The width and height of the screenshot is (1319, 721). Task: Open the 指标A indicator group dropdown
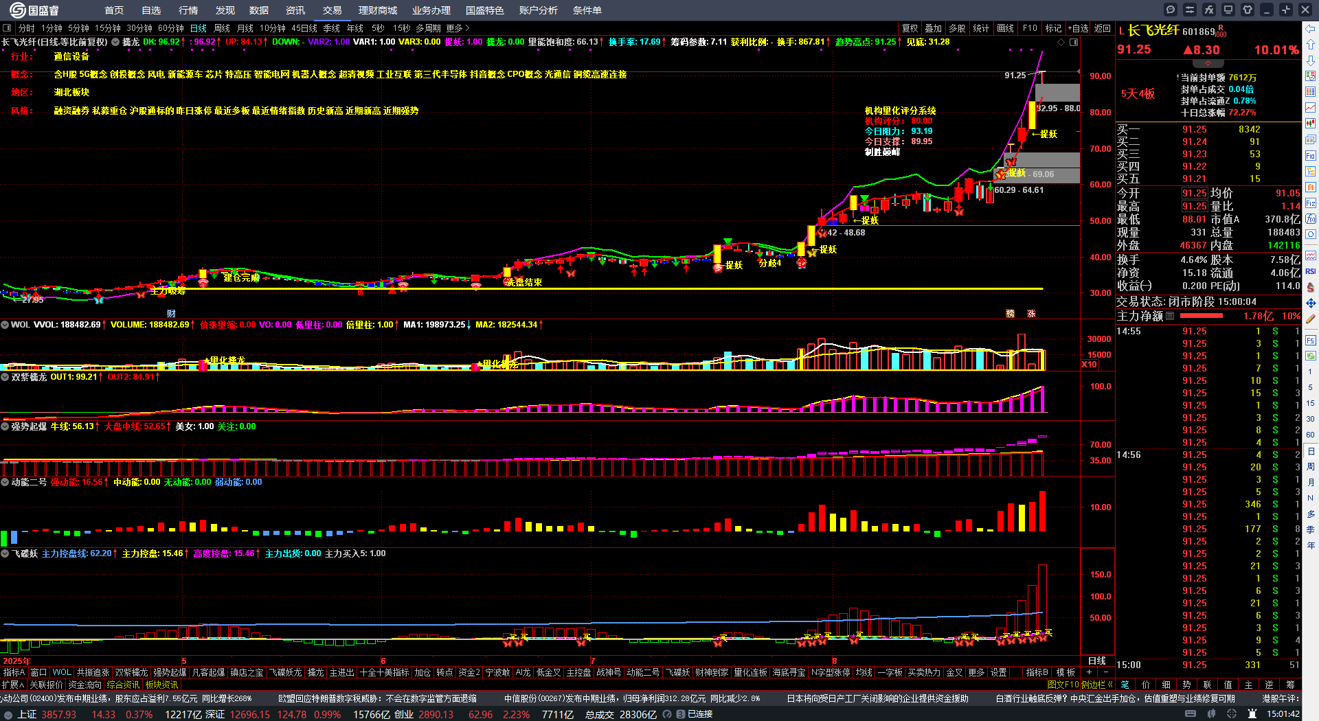pos(14,672)
